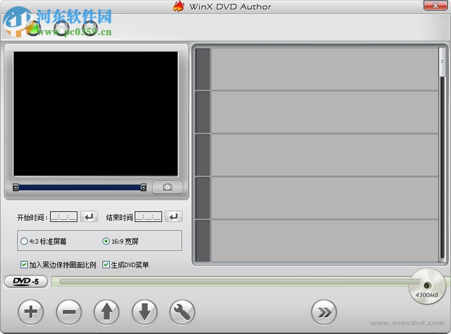Select the 16:9 宽屏 radio button
Viewport: 451px width, 334px height.
click(105, 240)
